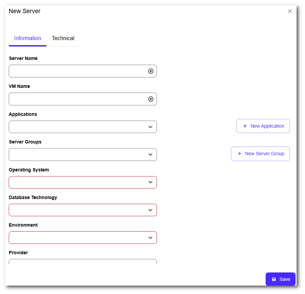Open the Environment dropdown
The height and width of the screenshot is (294, 305).
[x=82, y=237]
